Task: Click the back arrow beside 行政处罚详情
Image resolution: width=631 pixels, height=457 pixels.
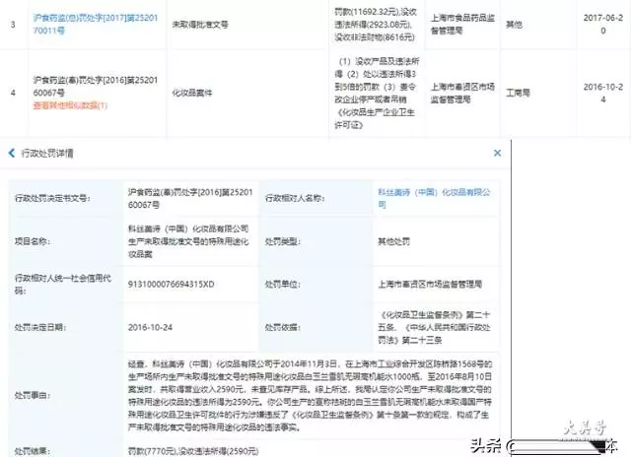Action: coord(11,153)
